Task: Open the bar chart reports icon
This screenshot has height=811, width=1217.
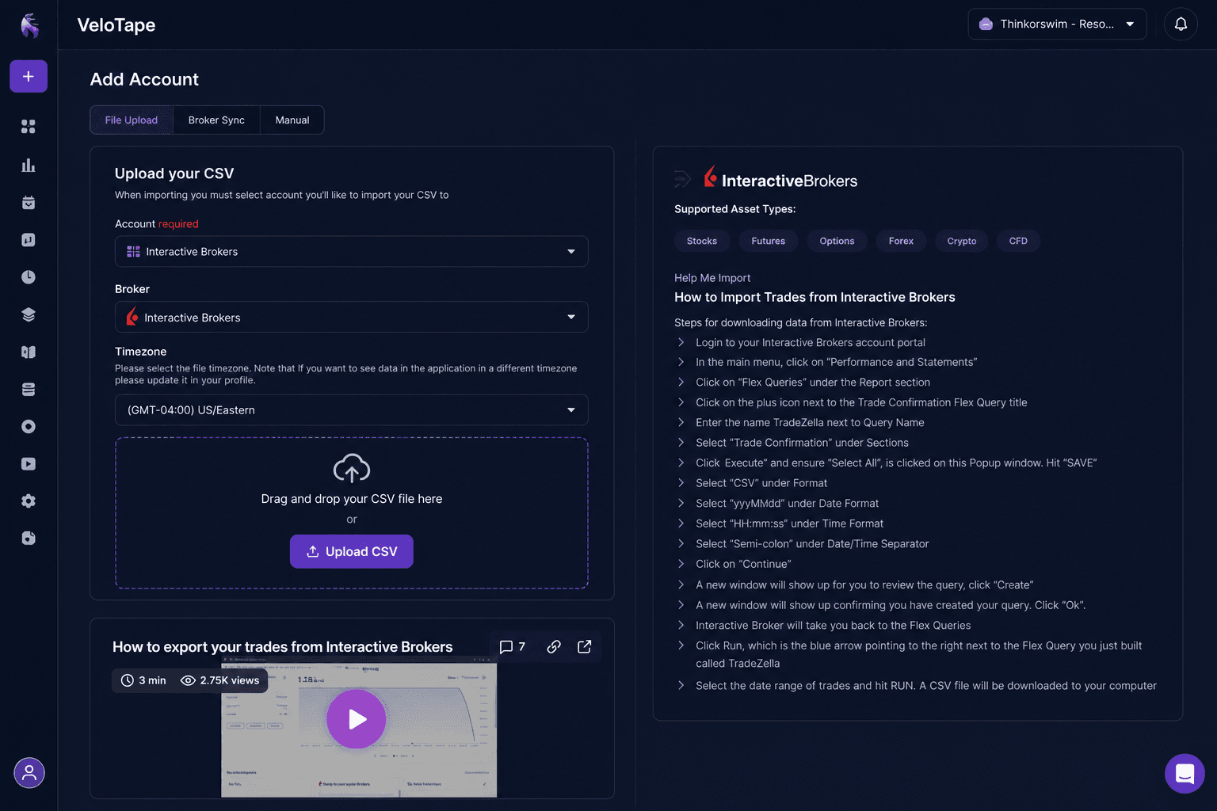Action: (29, 165)
